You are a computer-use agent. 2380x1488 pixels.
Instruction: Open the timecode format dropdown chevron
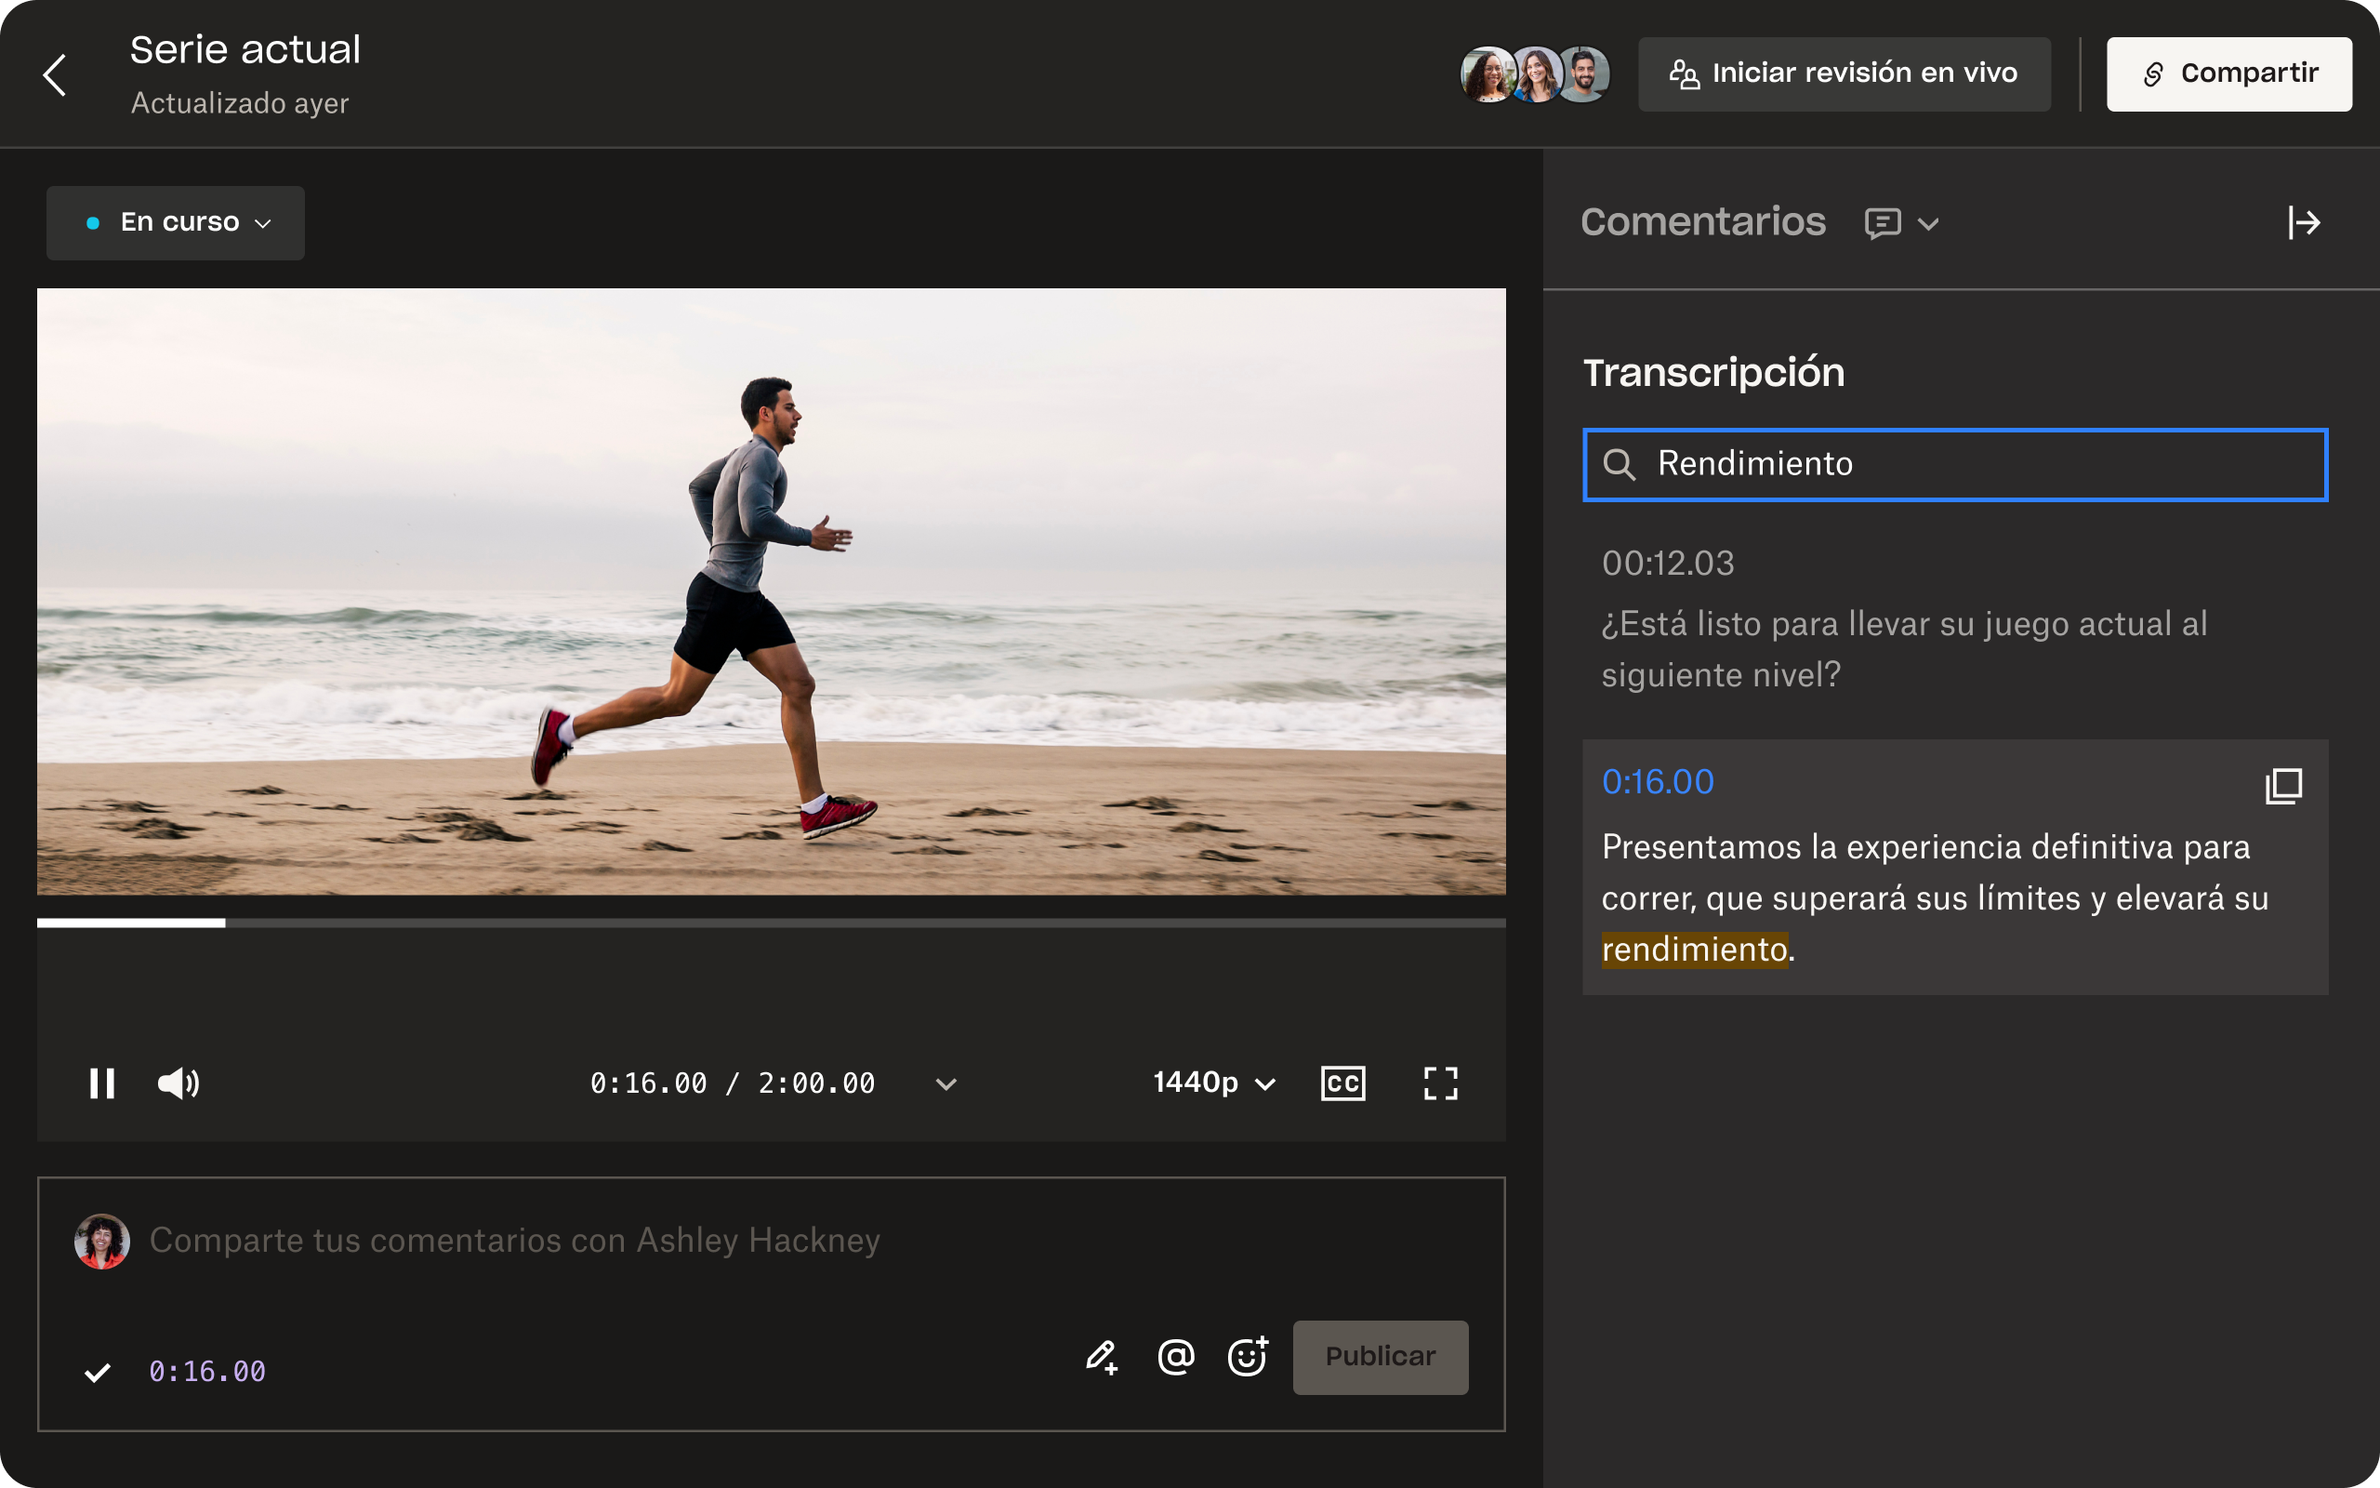(946, 1084)
